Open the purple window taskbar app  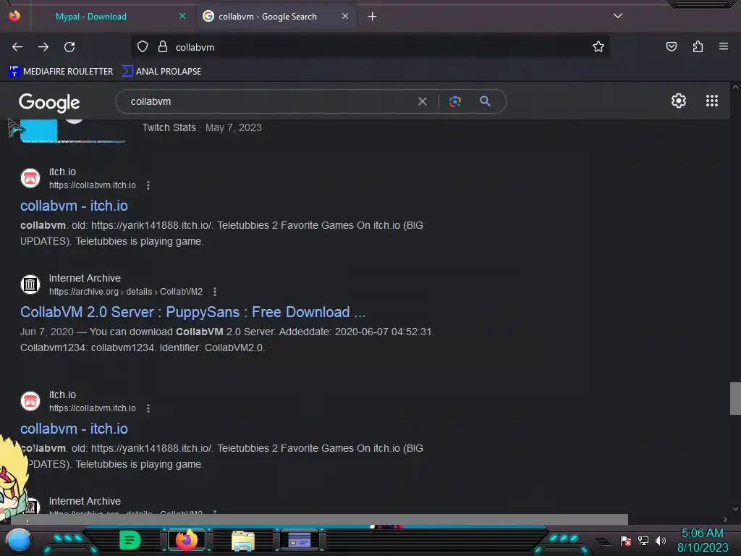click(x=300, y=540)
